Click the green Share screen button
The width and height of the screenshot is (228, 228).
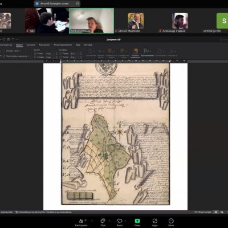click(x=137, y=222)
